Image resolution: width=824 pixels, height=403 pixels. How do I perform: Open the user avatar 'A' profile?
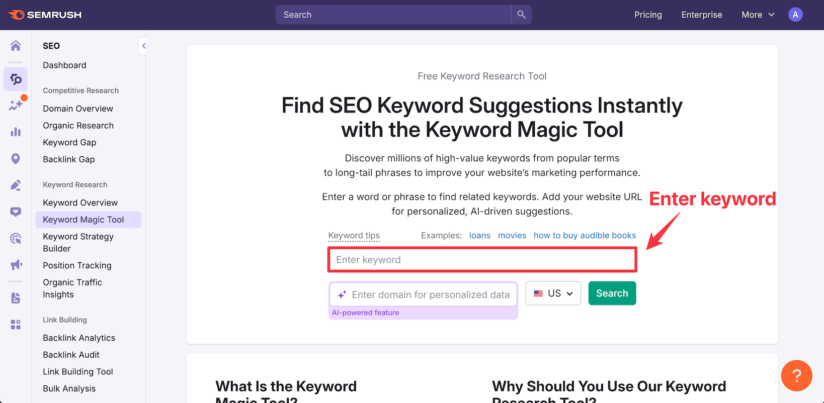[x=795, y=15]
